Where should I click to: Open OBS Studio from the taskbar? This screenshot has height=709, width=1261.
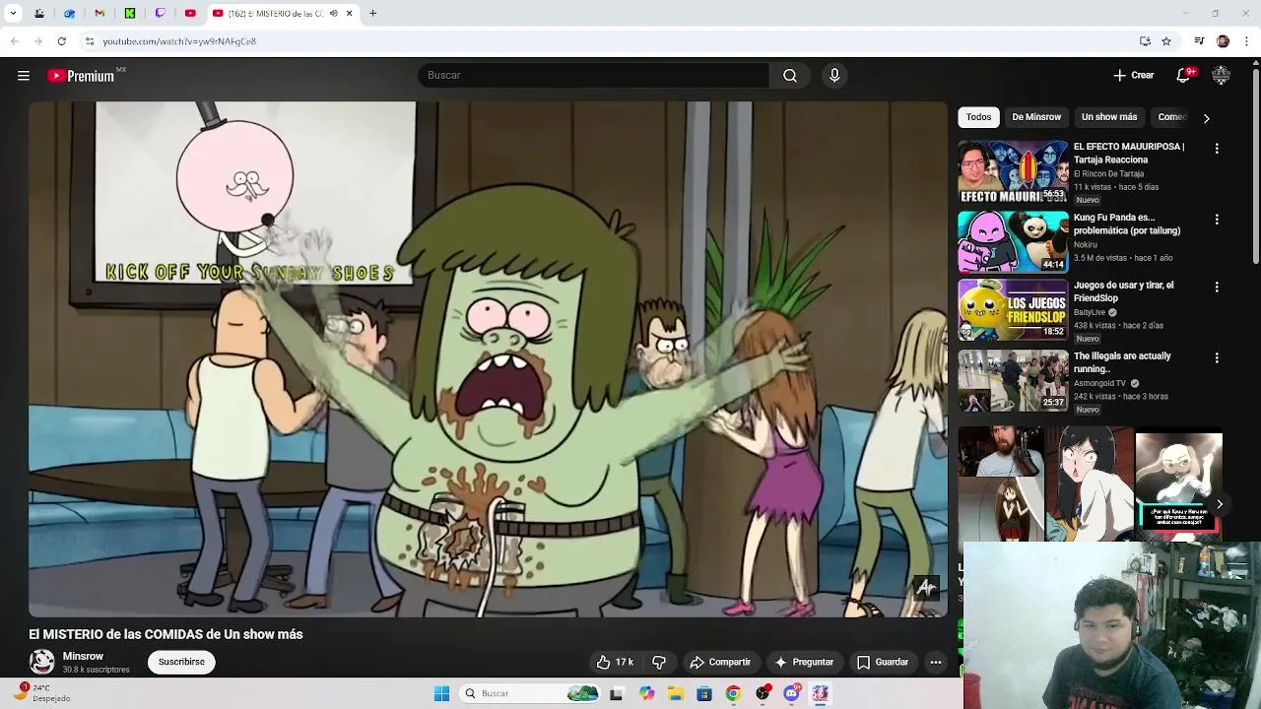763,693
